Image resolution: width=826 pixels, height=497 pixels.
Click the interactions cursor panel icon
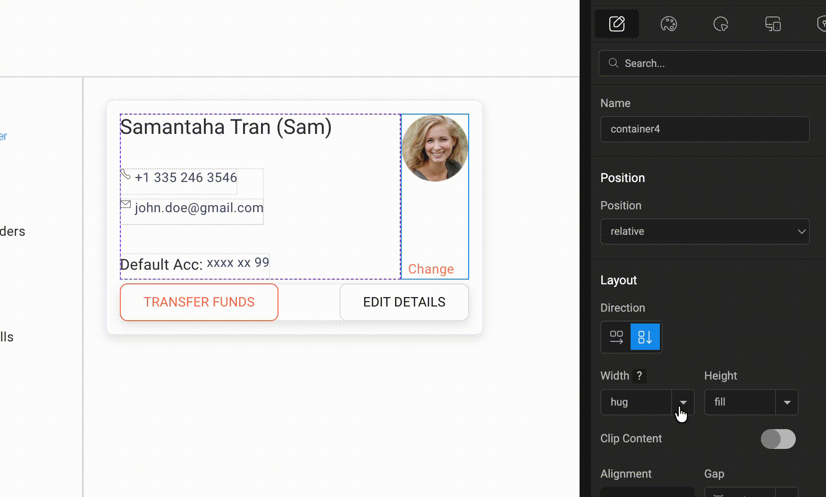tap(721, 24)
